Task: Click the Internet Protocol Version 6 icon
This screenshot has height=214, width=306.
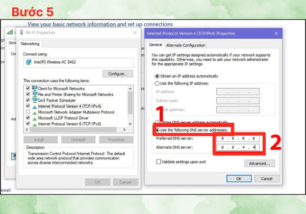Action: pyautogui.click(x=35, y=124)
